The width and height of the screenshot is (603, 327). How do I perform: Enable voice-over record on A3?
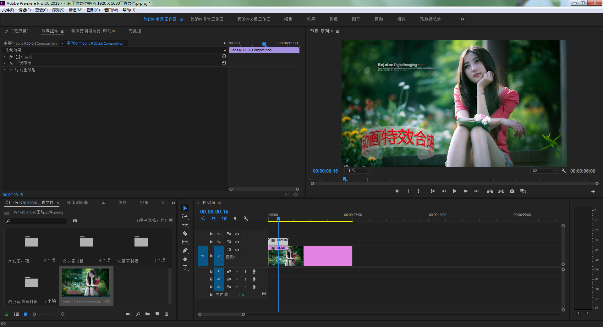tap(254, 287)
